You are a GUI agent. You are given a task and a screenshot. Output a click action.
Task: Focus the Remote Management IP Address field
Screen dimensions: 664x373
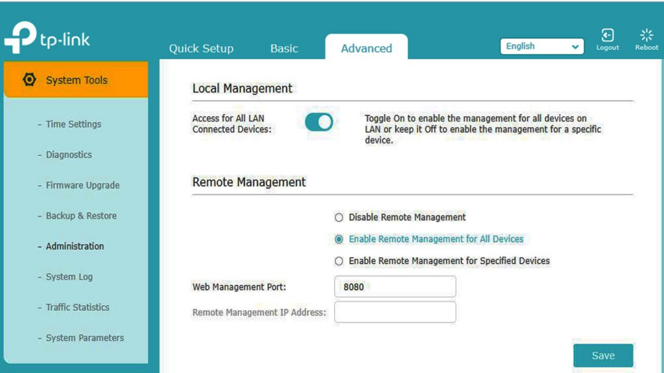point(395,312)
